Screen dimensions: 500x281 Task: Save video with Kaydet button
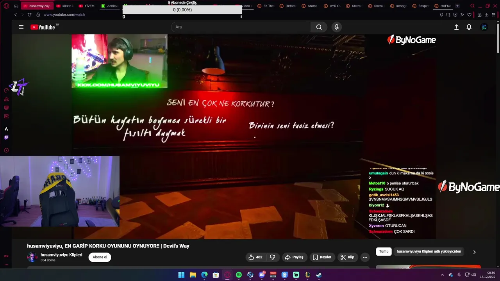(x=322, y=257)
